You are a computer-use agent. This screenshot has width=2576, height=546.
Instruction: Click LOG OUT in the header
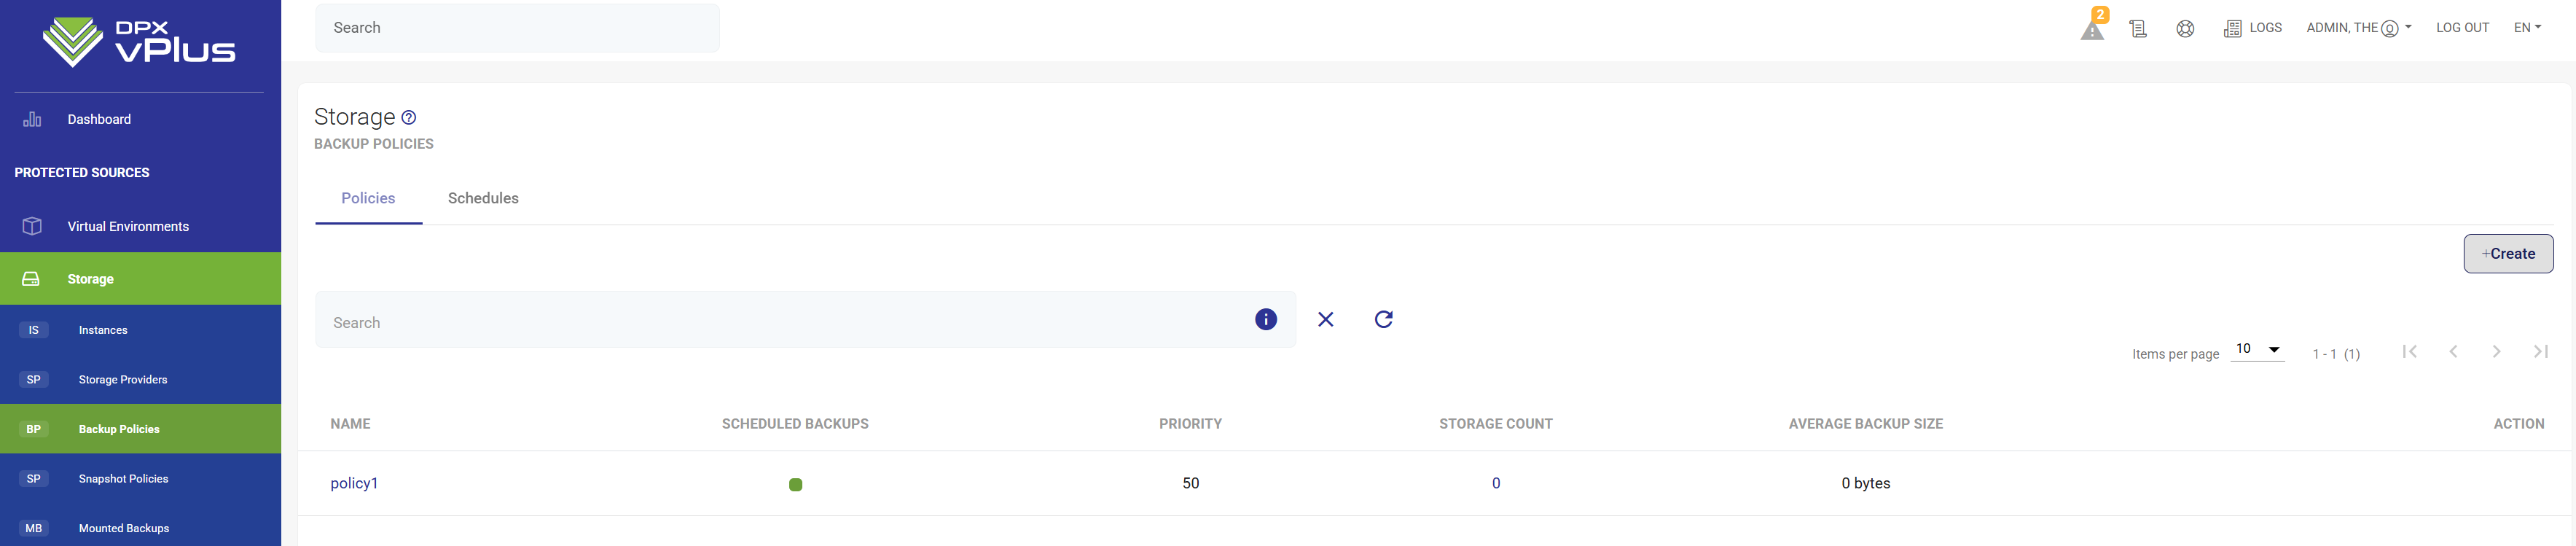(2462, 28)
